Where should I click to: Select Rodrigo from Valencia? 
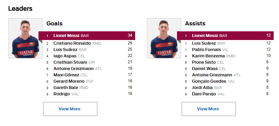pos(62,94)
